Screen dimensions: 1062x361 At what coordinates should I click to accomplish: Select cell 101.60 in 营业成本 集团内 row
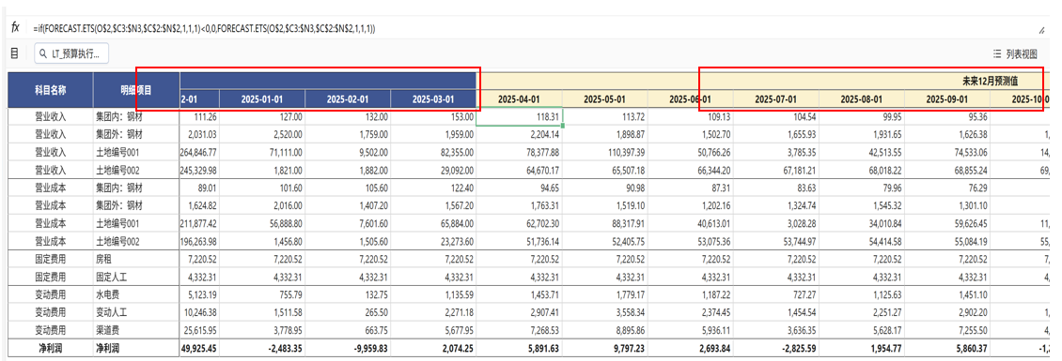[x=261, y=188]
